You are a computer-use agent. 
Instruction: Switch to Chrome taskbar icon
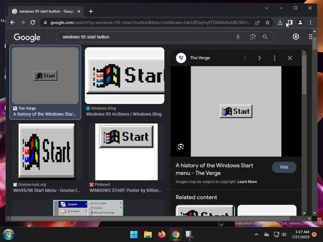[176, 234]
